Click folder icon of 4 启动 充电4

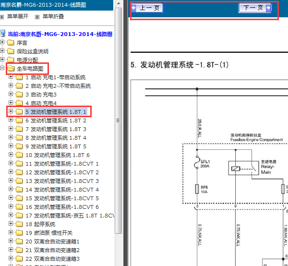19,103
